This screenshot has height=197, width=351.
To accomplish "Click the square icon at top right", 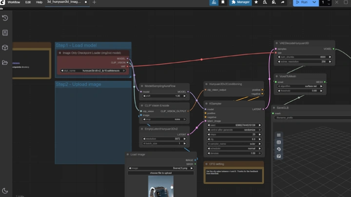I will (346, 2).
